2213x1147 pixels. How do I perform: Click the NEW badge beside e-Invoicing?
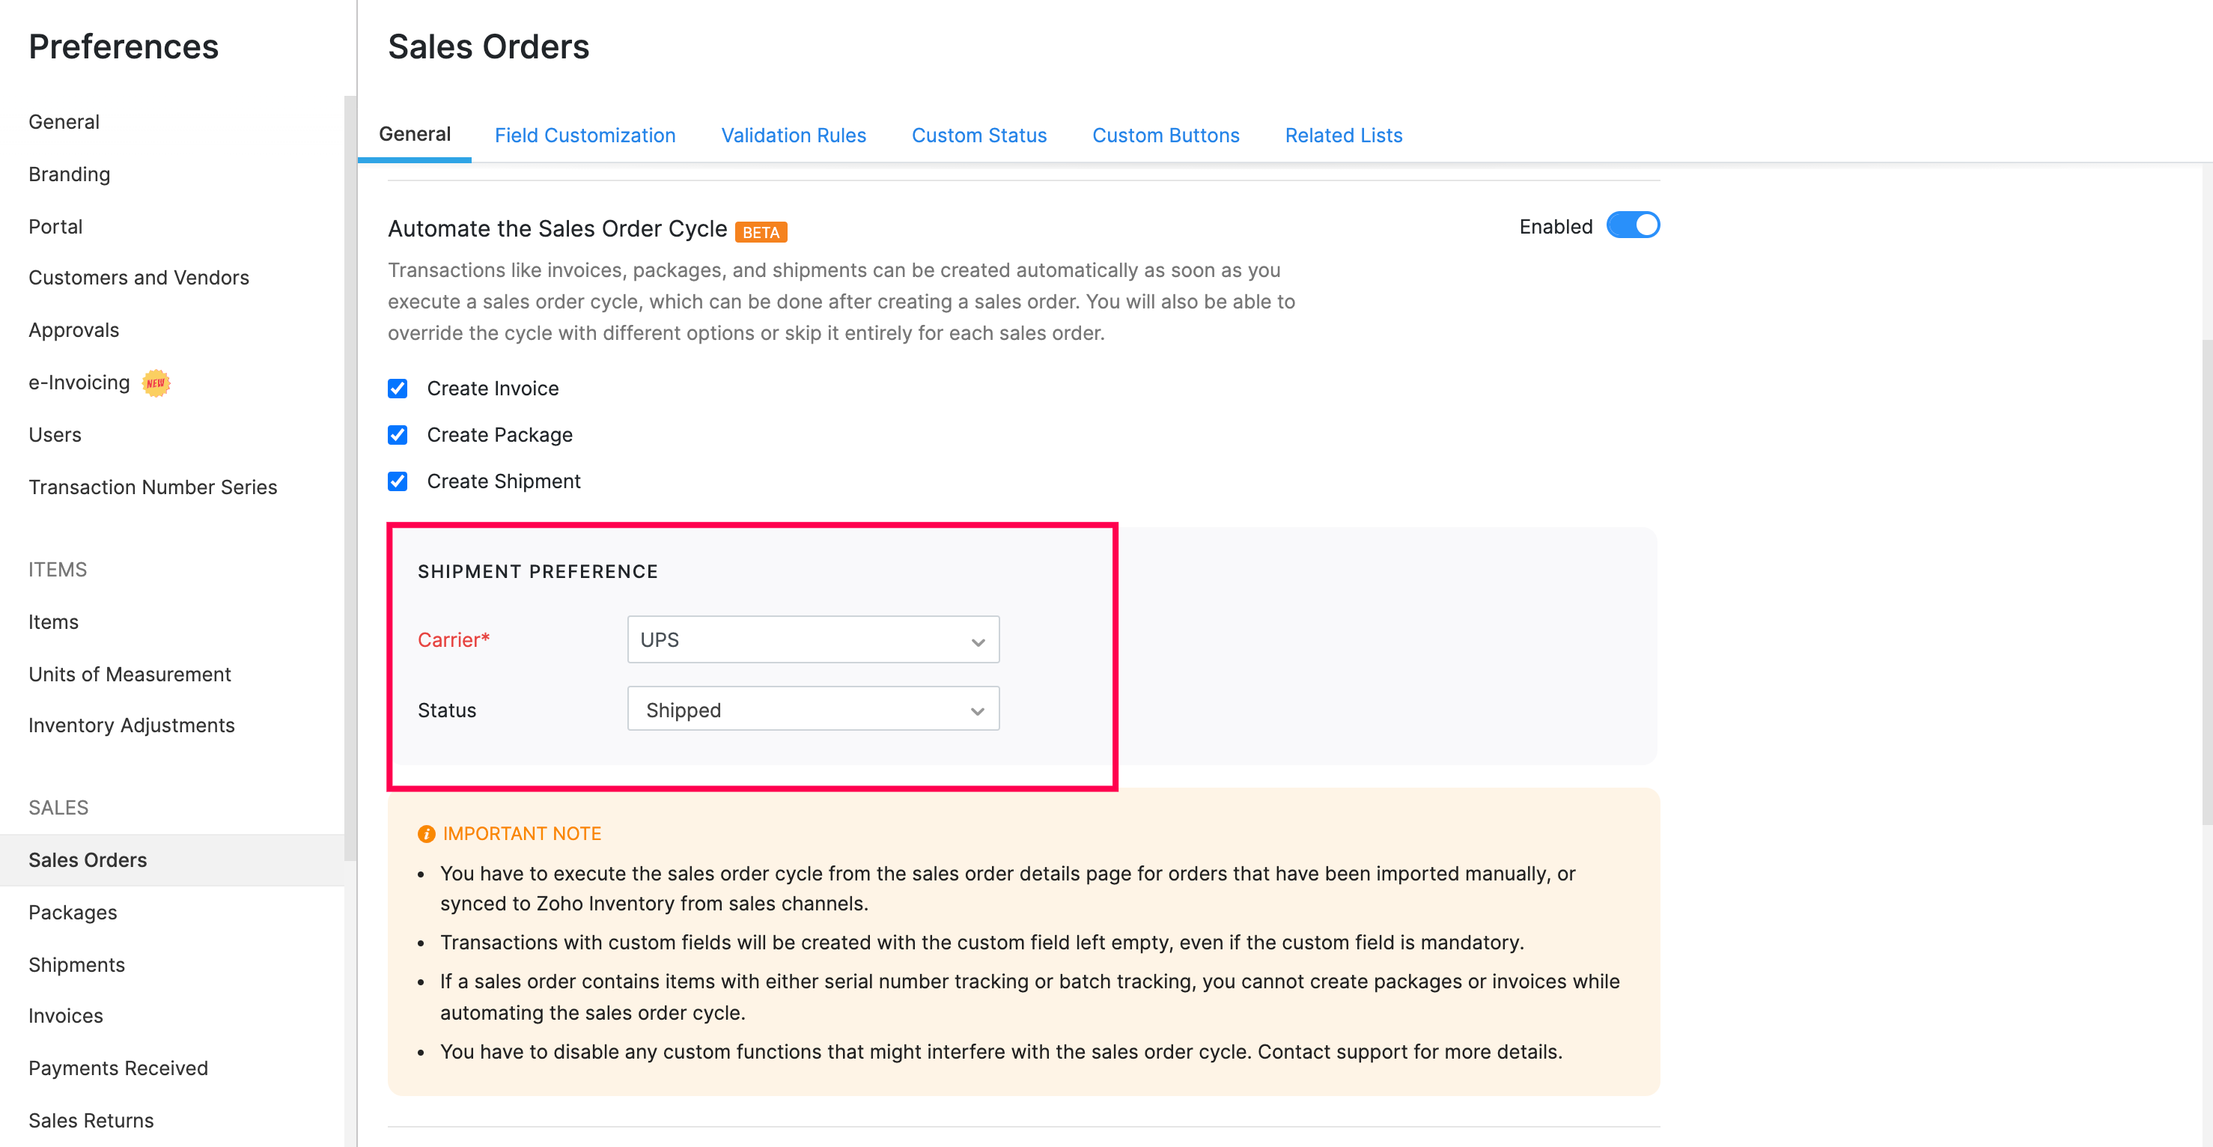pyautogui.click(x=156, y=383)
